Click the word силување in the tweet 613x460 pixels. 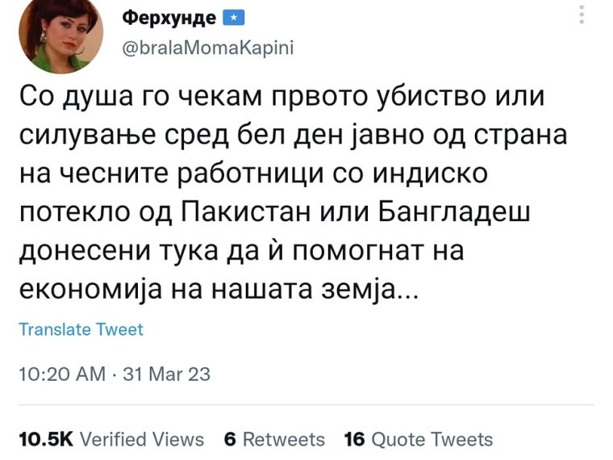pos(88,135)
